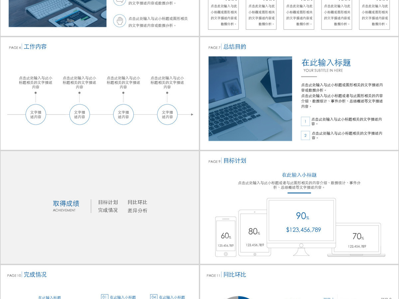Select the tablet outline showing 80%
Screen dimensions: 399x299
pos(255,233)
